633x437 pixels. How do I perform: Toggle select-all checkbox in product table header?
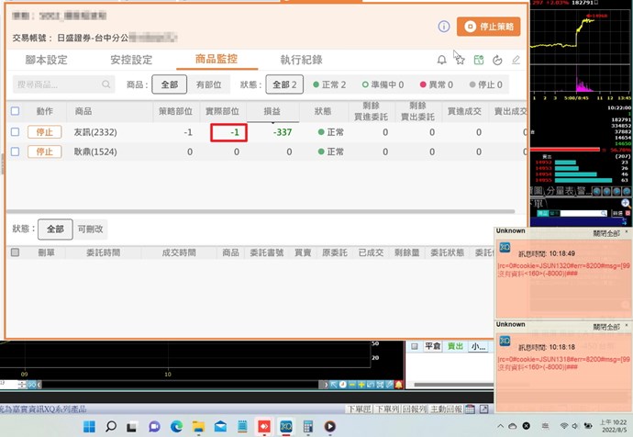coord(15,111)
